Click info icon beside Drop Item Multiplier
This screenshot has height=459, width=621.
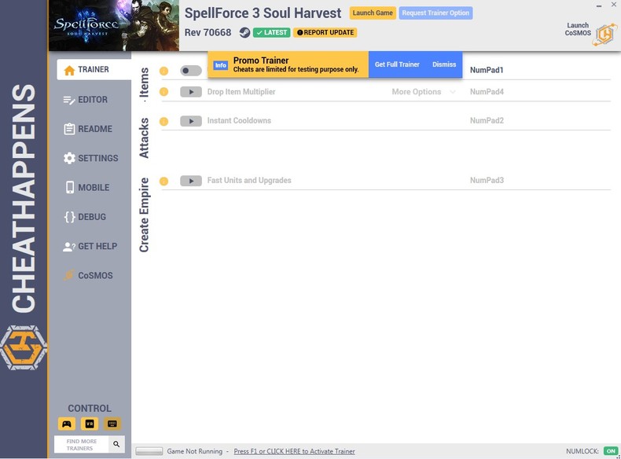(164, 92)
